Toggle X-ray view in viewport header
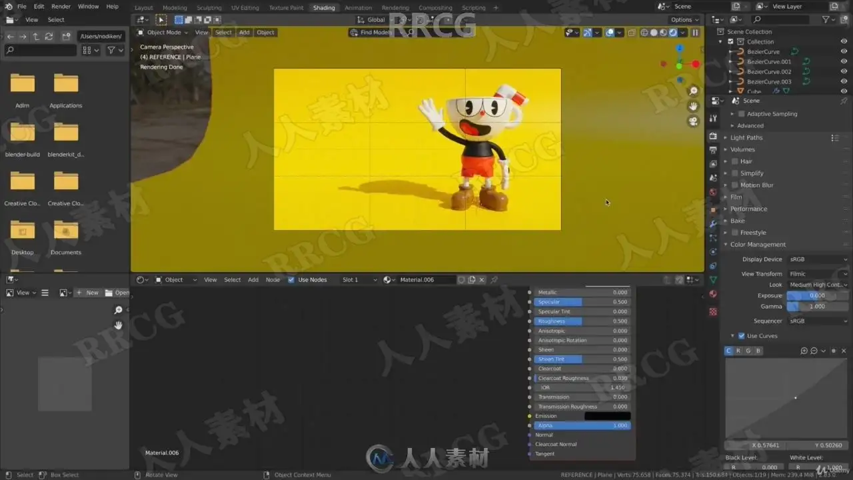This screenshot has height=480, width=853. (632, 33)
